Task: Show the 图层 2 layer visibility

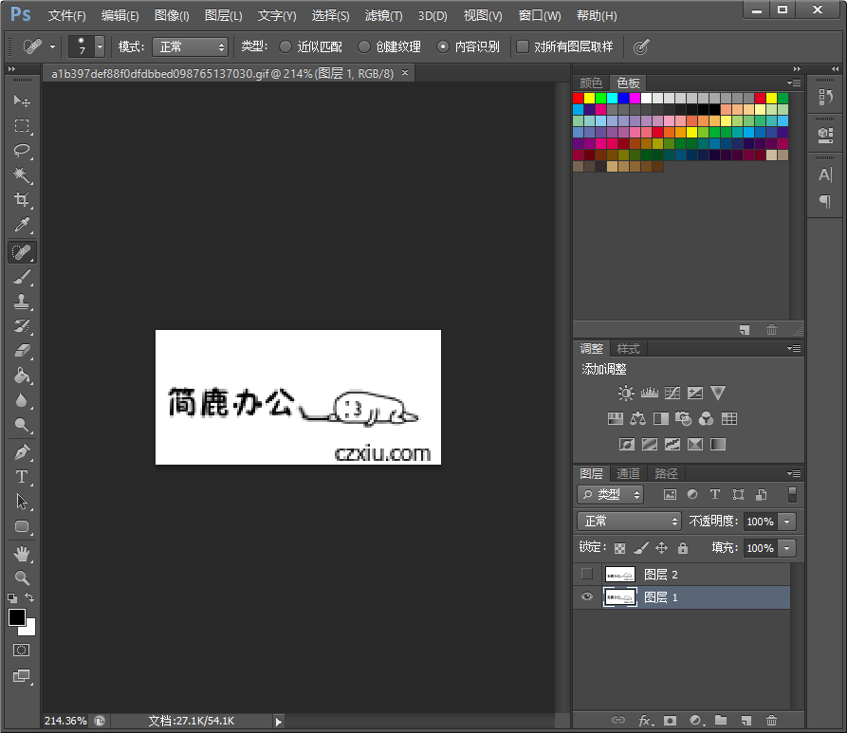Action: click(586, 574)
